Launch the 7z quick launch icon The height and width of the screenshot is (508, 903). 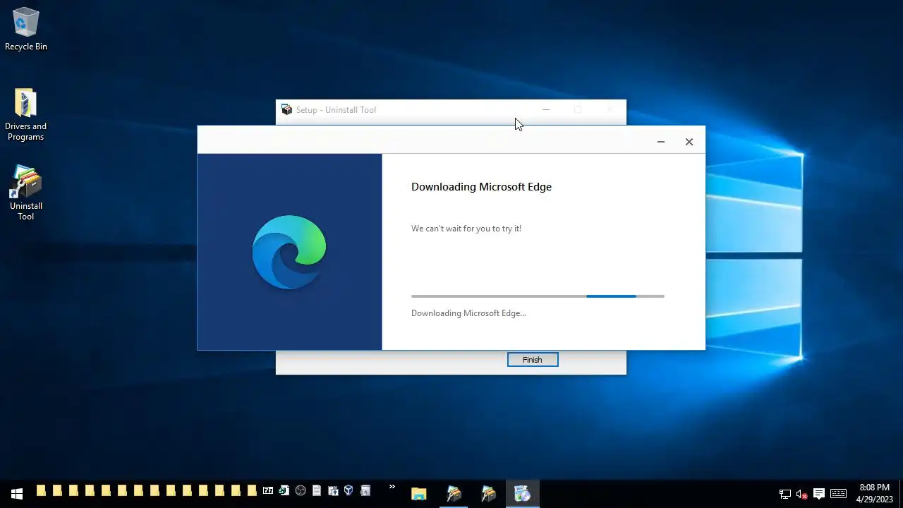tap(268, 490)
